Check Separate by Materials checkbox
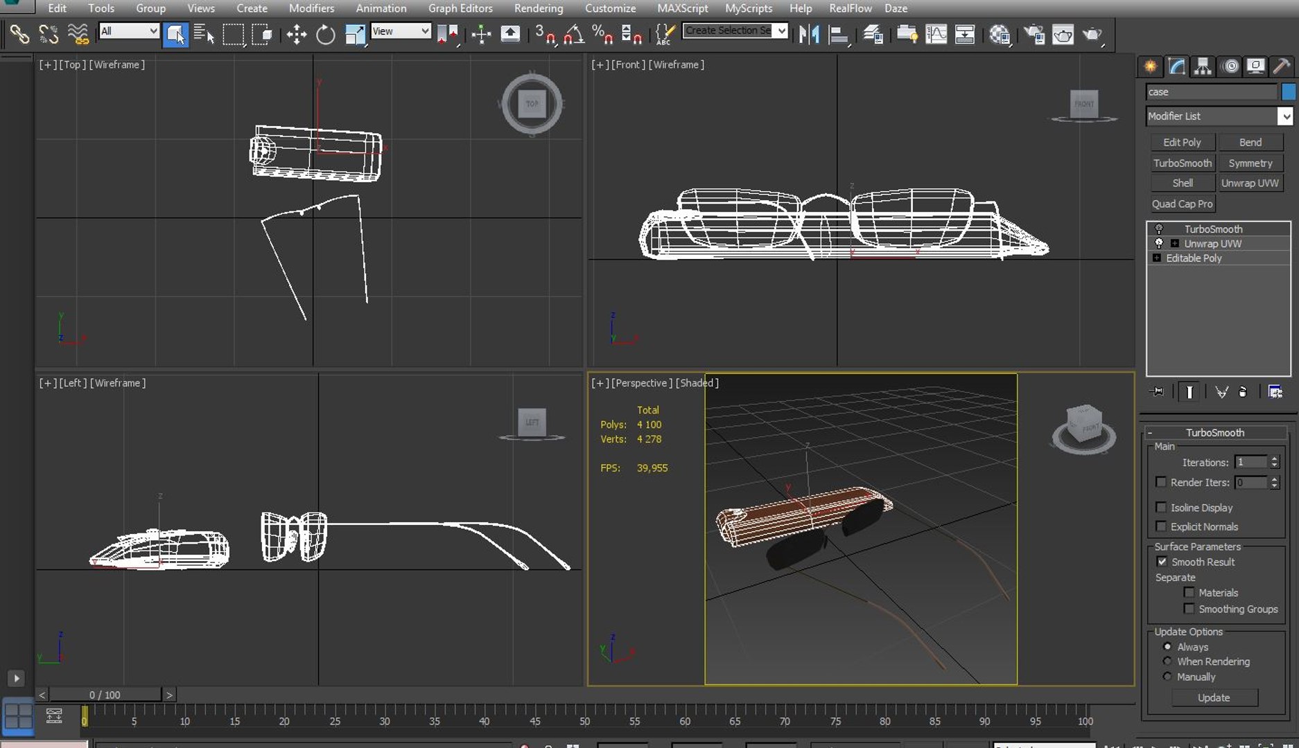1299x748 pixels. point(1189,592)
